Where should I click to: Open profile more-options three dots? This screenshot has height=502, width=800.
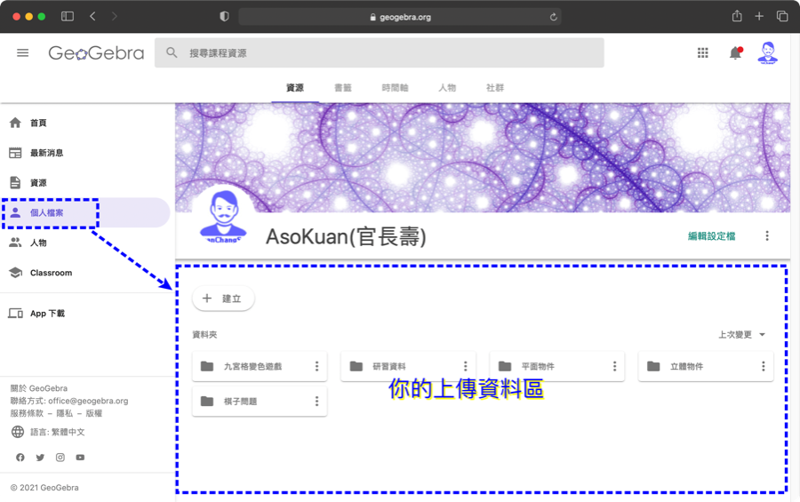coord(767,235)
